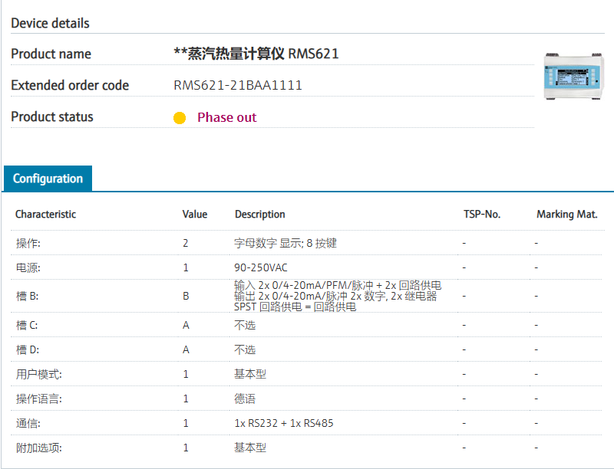Click the TSP-No. column header
Screen dimensions: 614x469
pos(481,215)
